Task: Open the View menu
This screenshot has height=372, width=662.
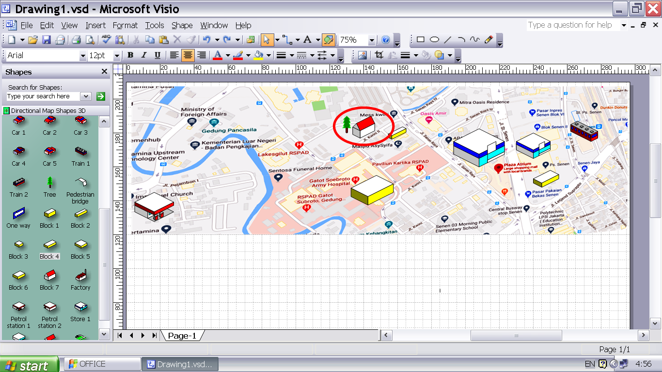Action: coord(69,25)
